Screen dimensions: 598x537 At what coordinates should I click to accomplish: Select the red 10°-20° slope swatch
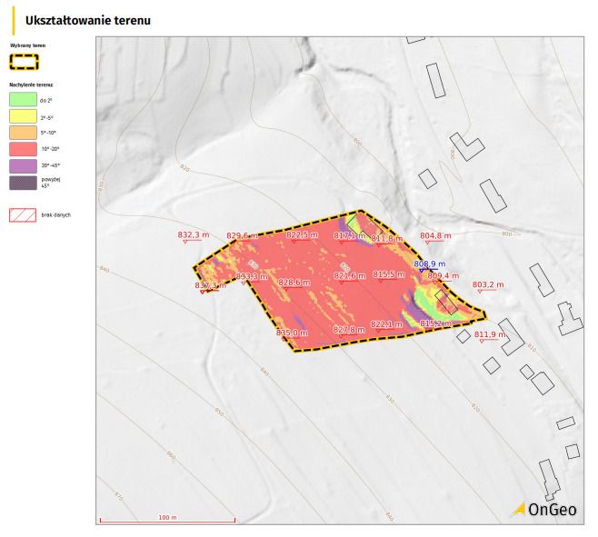coord(23,148)
